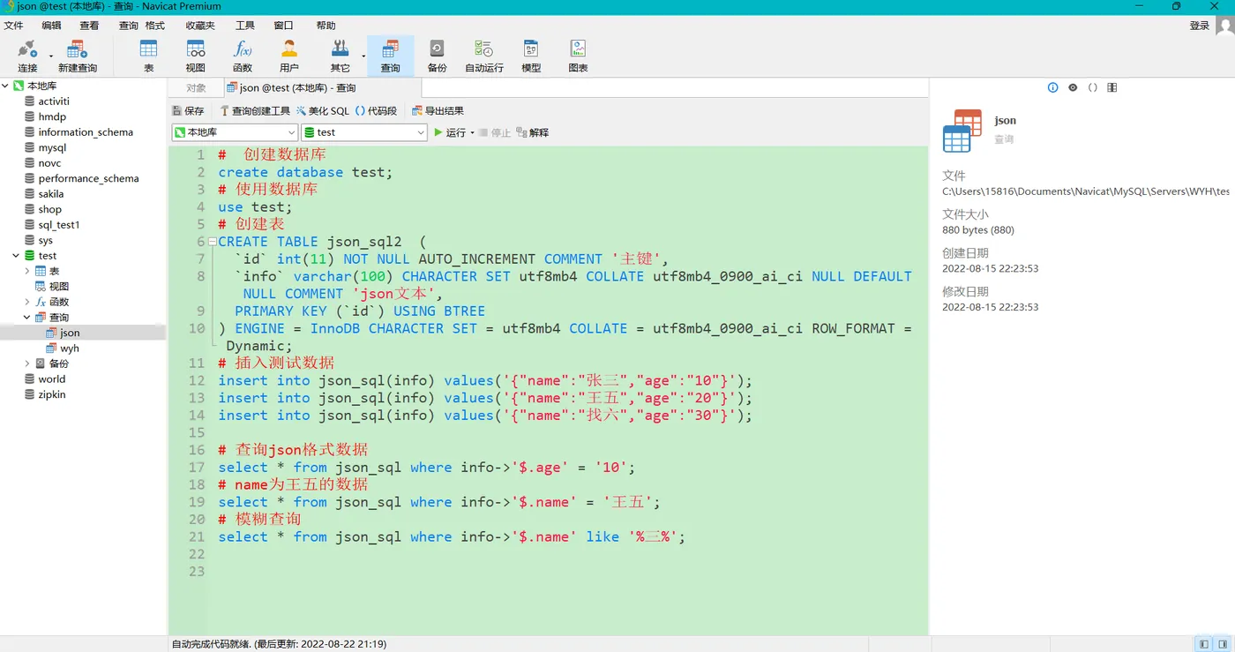Viewport: 1235px width, 652px height.
Task: Click the parentheses code snippet icon in right panel
Action: coord(1093,87)
